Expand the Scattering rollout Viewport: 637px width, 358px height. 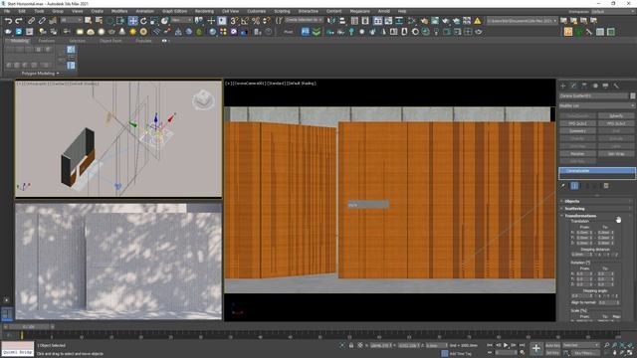click(596, 209)
